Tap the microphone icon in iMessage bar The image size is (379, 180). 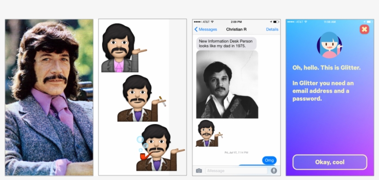coord(274,171)
